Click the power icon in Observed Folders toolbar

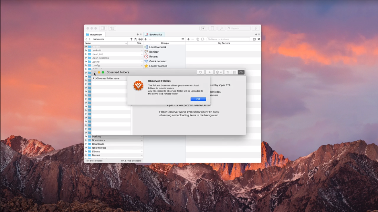coord(200,72)
